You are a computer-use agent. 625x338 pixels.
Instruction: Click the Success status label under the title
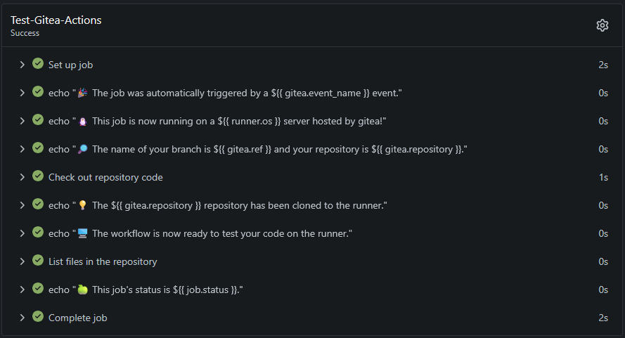(x=25, y=33)
